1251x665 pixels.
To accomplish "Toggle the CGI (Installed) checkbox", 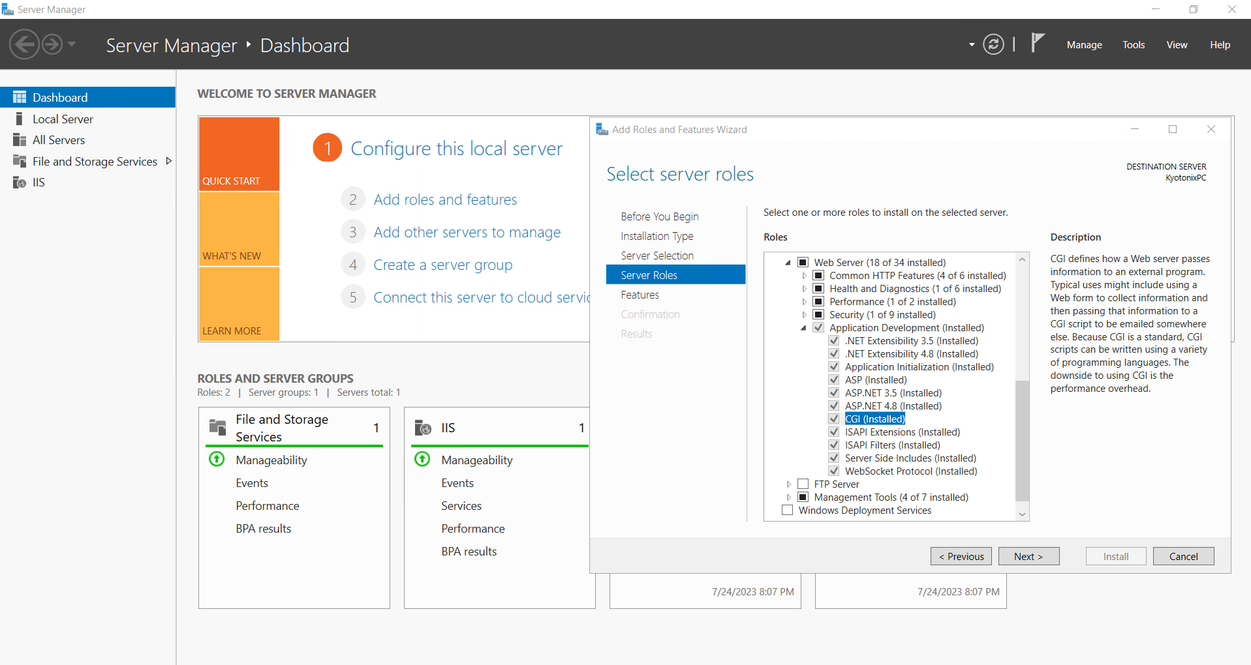I will point(834,419).
